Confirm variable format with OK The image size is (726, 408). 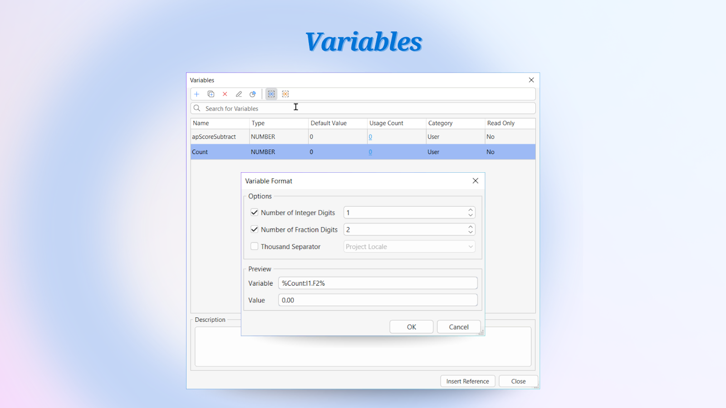411,326
